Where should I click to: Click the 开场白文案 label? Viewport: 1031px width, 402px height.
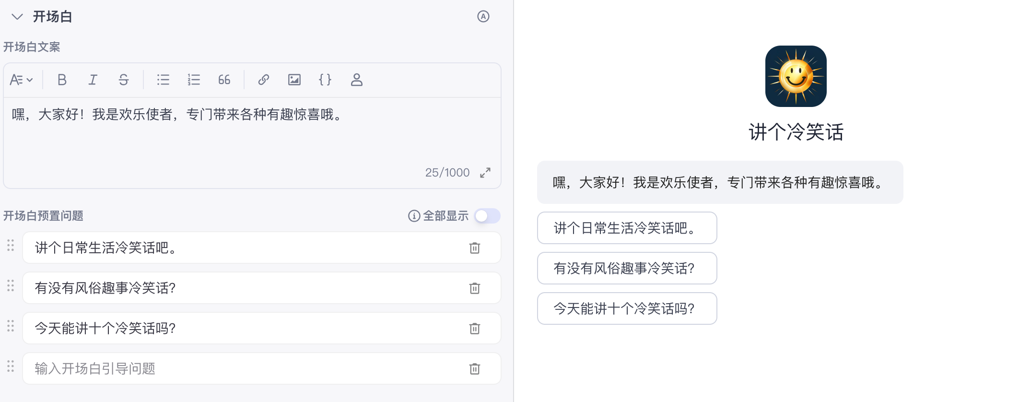(32, 47)
